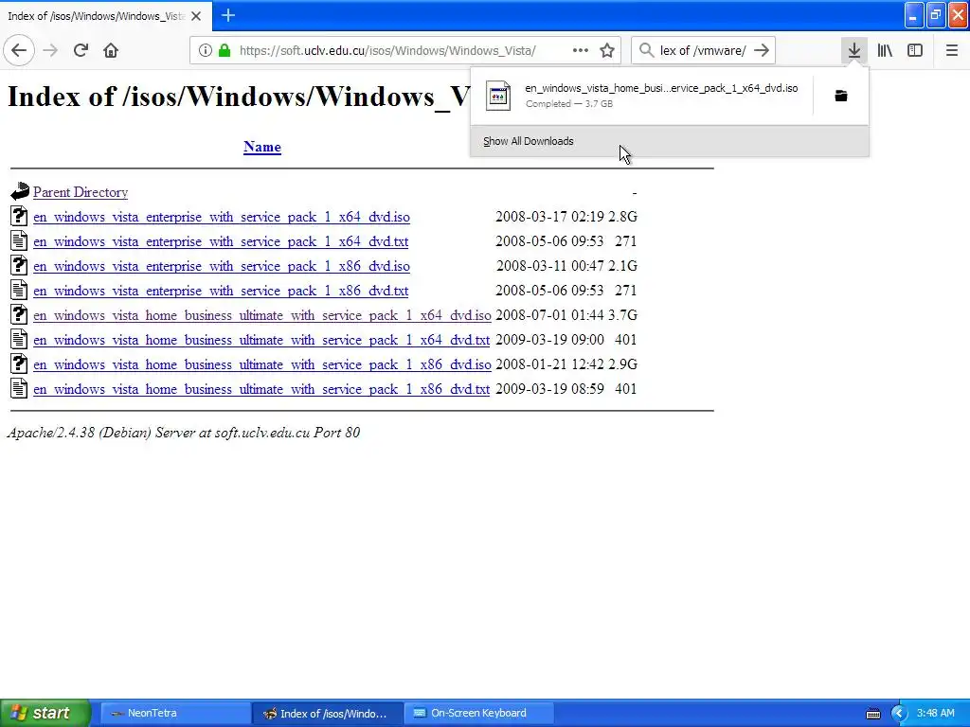The height and width of the screenshot is (727, 970).
Task: Submit search with the arrow button
Action: click(763, 50)
